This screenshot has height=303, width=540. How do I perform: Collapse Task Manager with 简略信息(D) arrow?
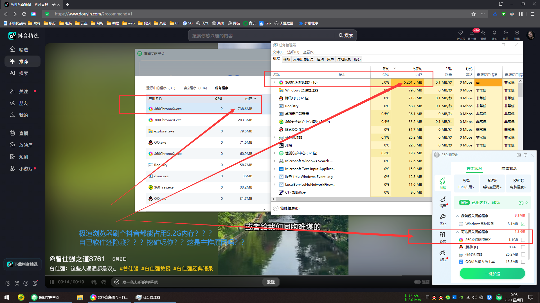(276, 208)
